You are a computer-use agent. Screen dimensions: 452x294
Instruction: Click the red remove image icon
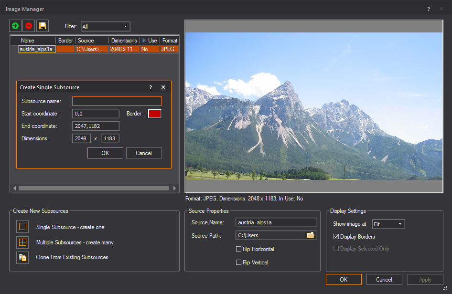coord(29,26)
